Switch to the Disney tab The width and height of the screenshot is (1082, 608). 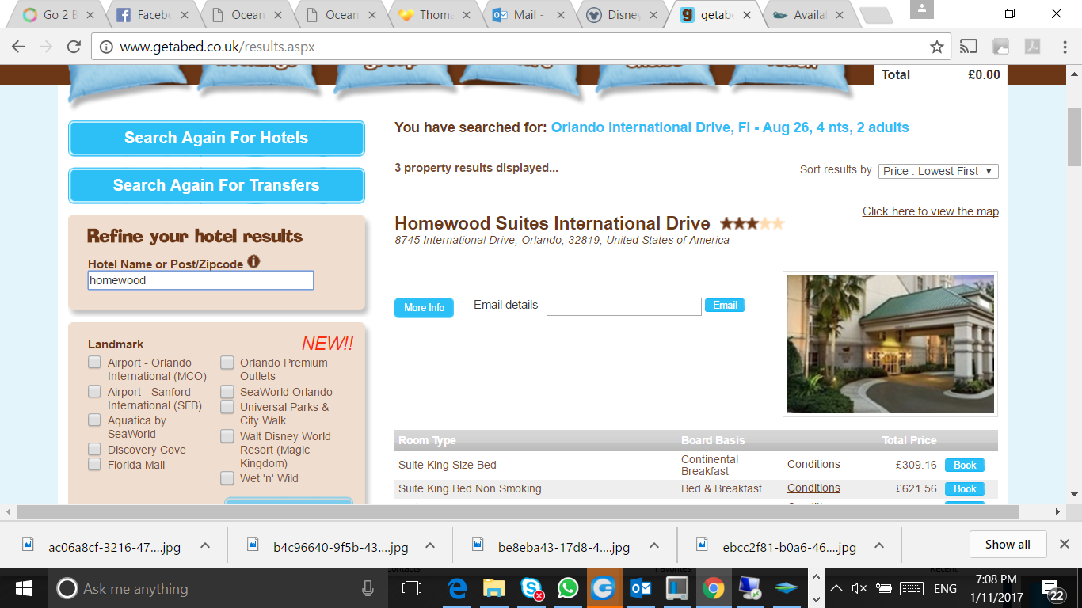coord(622,14)
